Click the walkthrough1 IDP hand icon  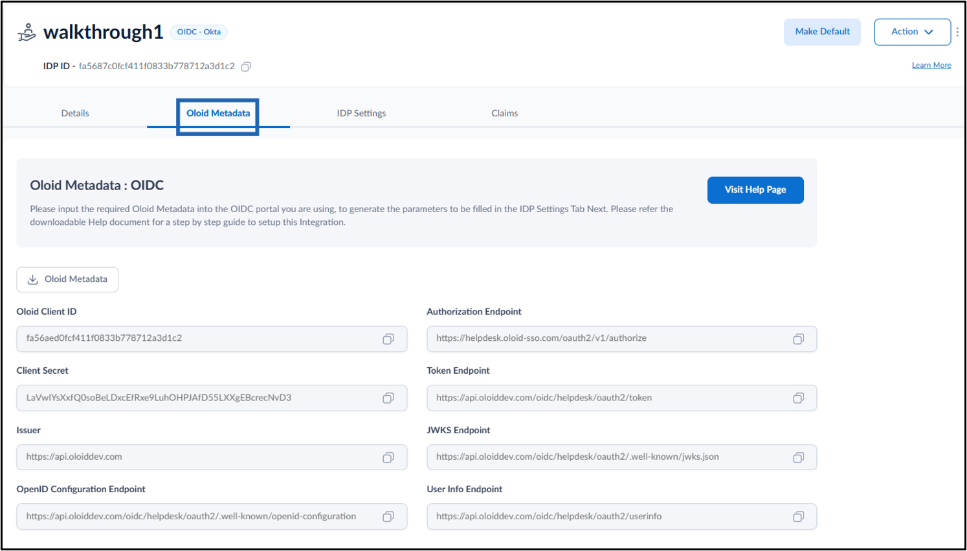[27, 32]
